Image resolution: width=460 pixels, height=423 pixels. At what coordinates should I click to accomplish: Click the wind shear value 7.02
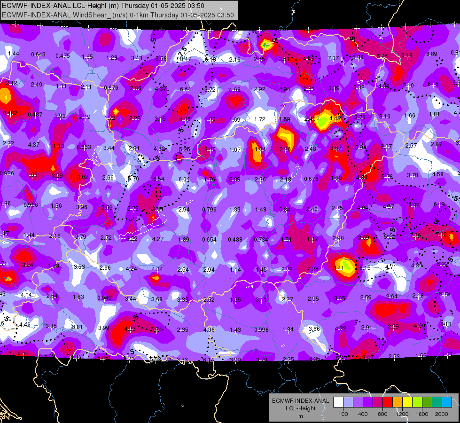point(441,234)
